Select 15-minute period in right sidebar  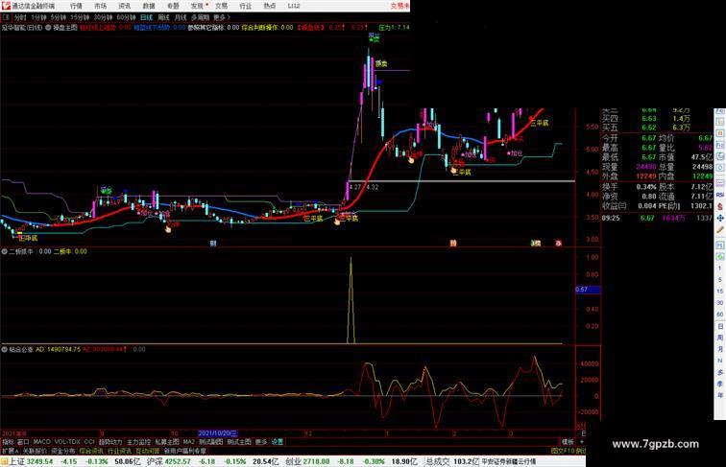(720, 292)
